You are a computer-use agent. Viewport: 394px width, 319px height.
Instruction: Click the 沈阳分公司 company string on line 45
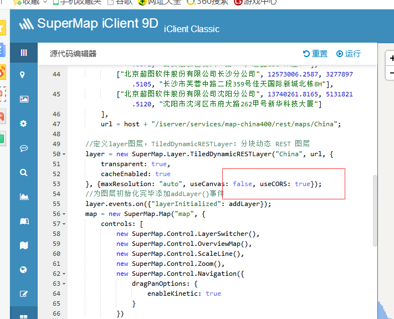[x=190, y=94]
